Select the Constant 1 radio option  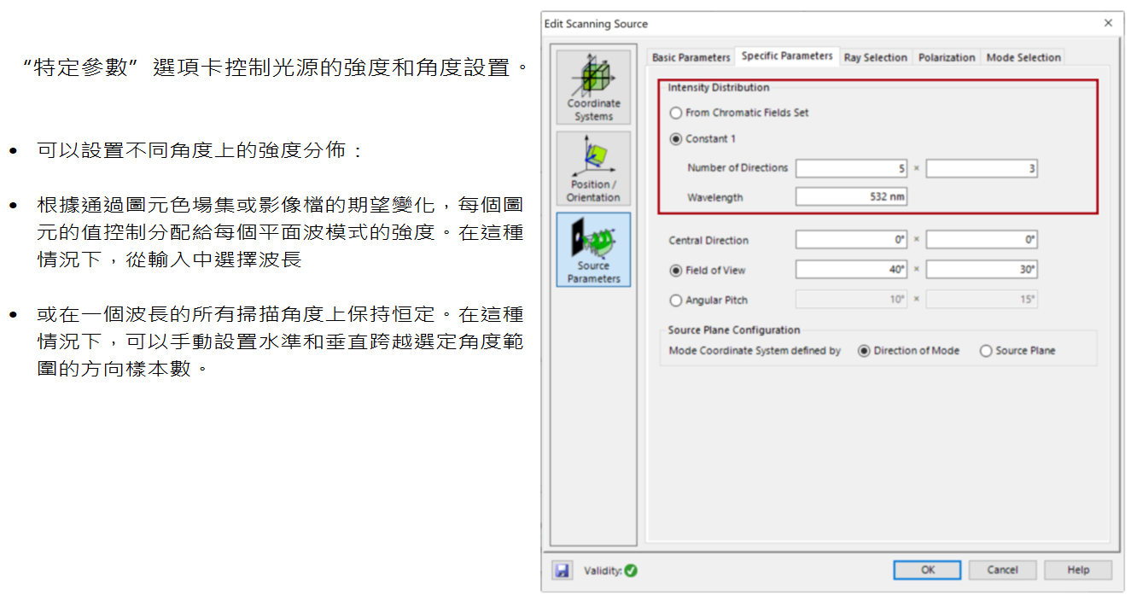[676, 138]
